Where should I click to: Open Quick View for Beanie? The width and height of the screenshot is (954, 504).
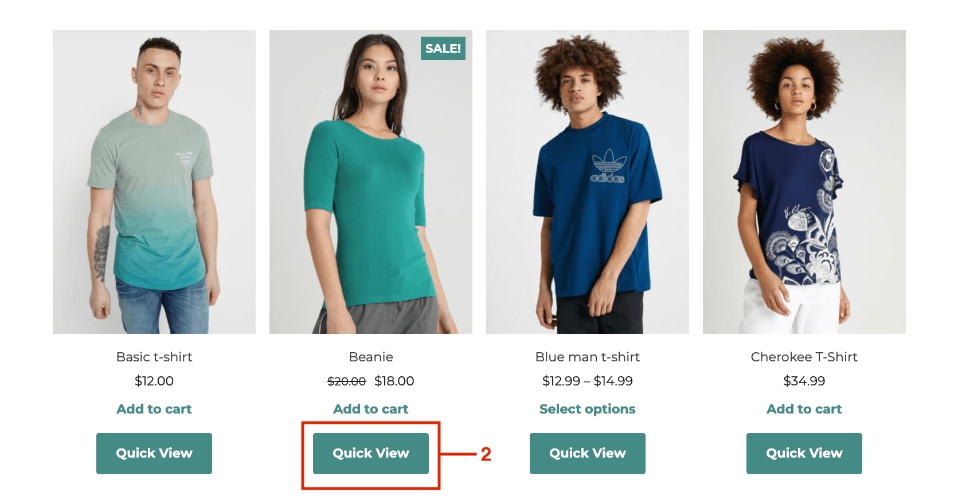point(371,454)
